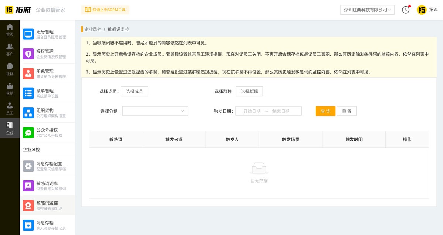Click the clock notification icon in top bar
Image resolution: width=443 pixels, height=235 pixels.
click(x=406, y=10)
